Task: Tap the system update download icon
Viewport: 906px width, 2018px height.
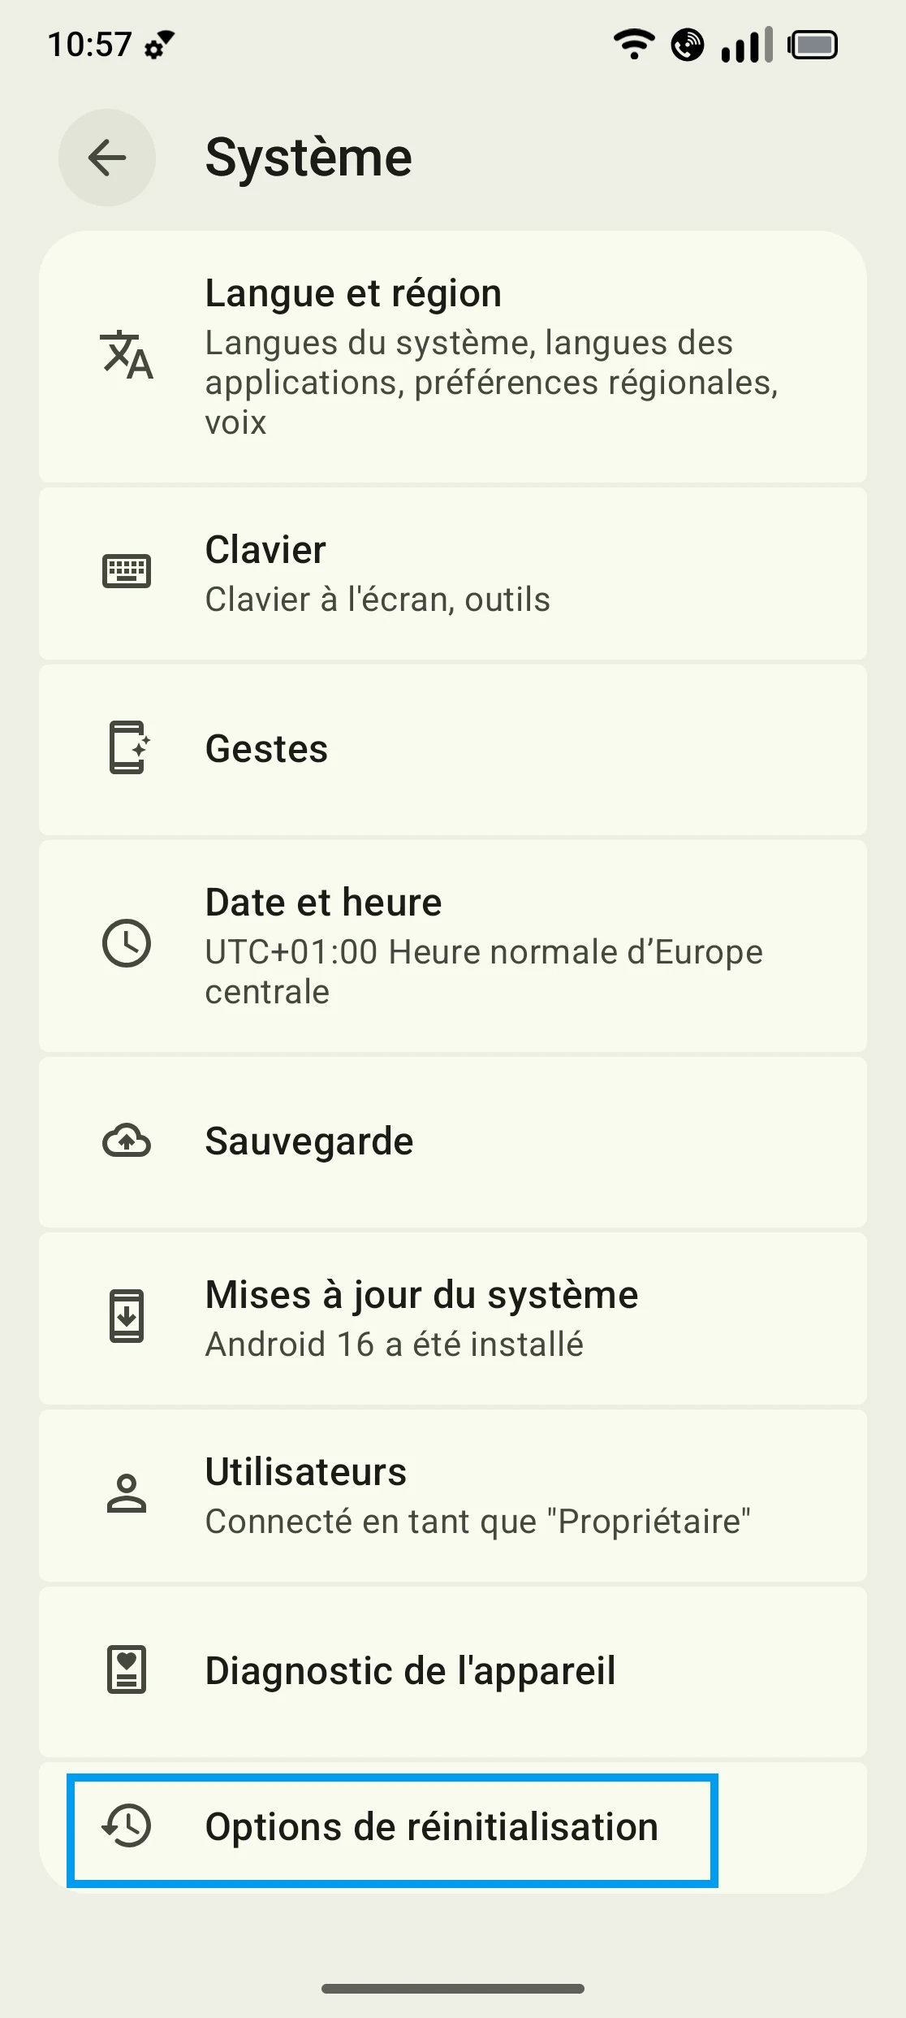Action: [127, 1316]
